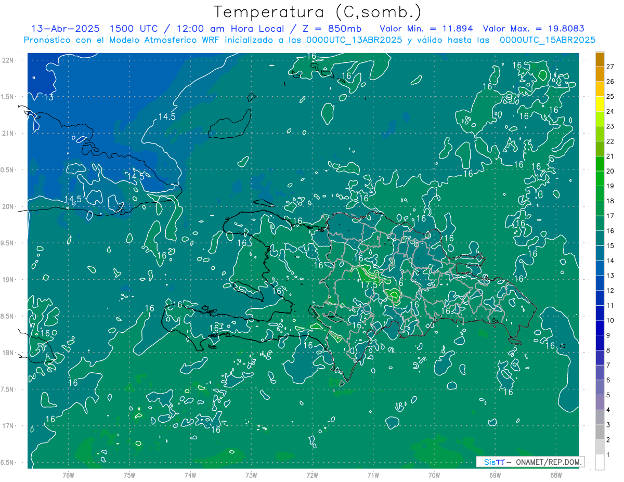This screenshot has height=482, width=624.
Task: Click the "17.5" contour label over Hispaniola
Action: pyautogui.click(x=369, y=284)
